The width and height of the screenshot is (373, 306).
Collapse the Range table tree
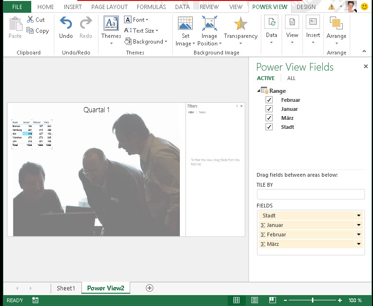point(258,90)
